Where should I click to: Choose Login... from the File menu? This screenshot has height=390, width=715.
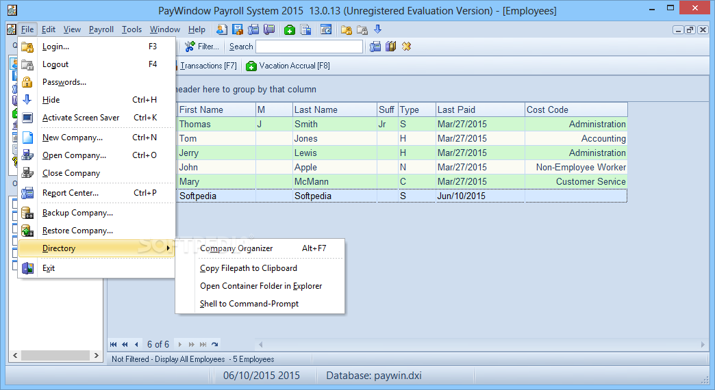[97, 47]
